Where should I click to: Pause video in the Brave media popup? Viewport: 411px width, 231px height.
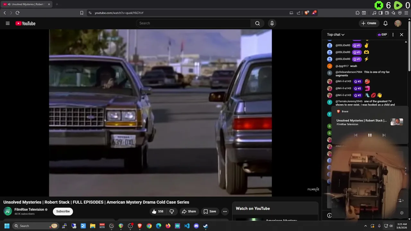(x=370, y=135)
